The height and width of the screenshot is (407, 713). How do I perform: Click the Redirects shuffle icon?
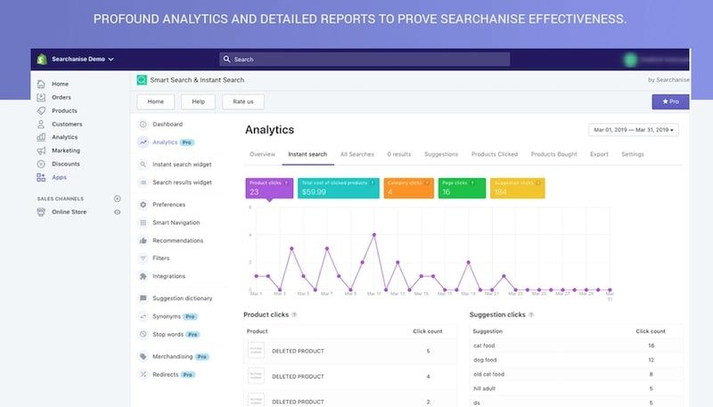[143, 374]
